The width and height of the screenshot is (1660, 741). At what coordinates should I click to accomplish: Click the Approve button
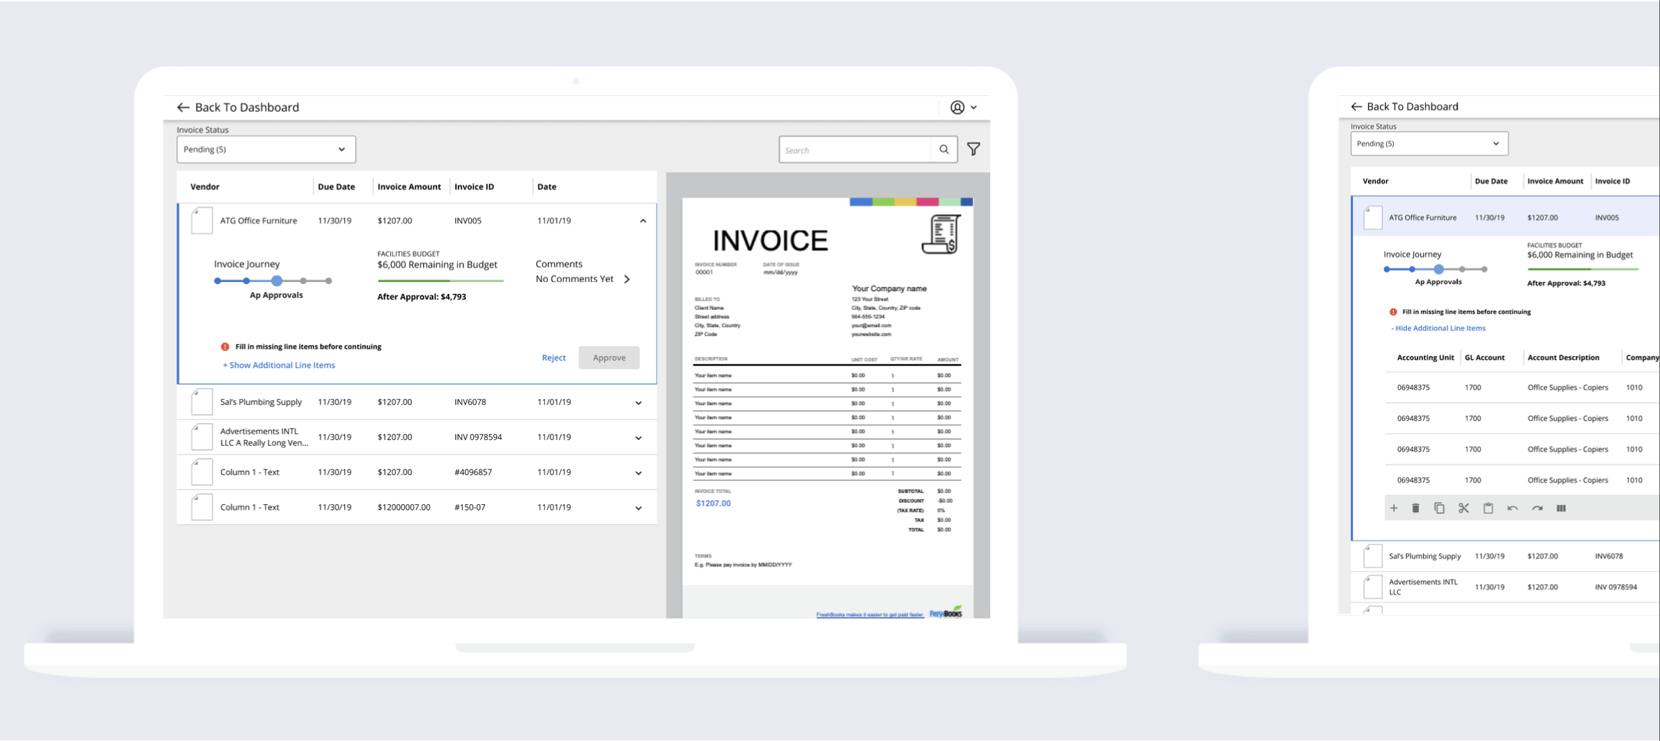[x=609, y=357]
